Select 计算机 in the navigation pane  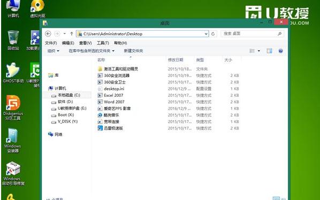[x=57, y=88]
